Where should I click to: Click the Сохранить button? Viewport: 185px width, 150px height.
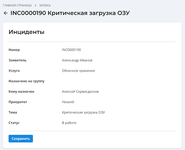tap(21, 139)
